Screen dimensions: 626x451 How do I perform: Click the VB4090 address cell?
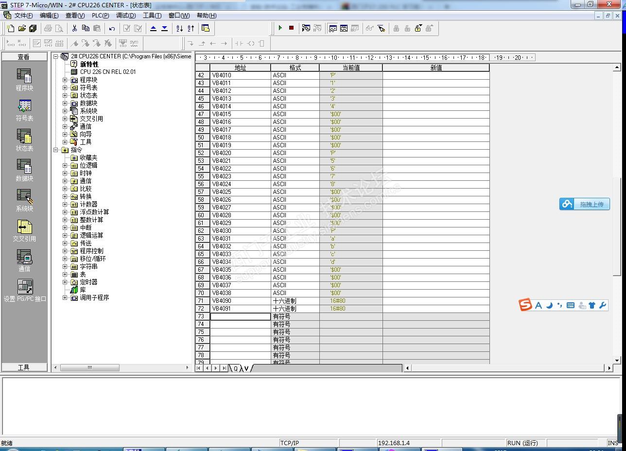tap(240, 301)
